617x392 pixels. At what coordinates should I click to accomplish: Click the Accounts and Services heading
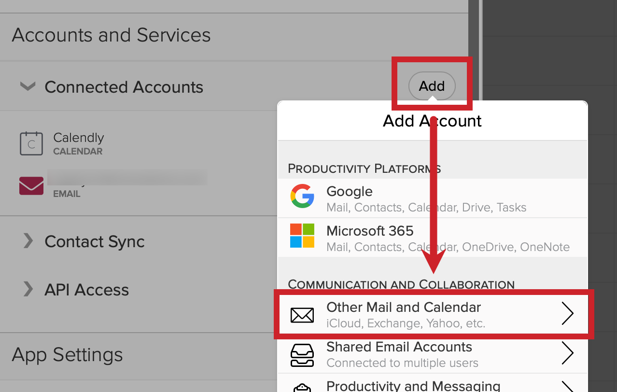tap(111, 35)
